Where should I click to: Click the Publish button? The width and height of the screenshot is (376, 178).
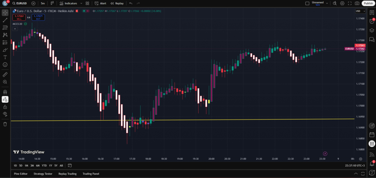(368, 3)
